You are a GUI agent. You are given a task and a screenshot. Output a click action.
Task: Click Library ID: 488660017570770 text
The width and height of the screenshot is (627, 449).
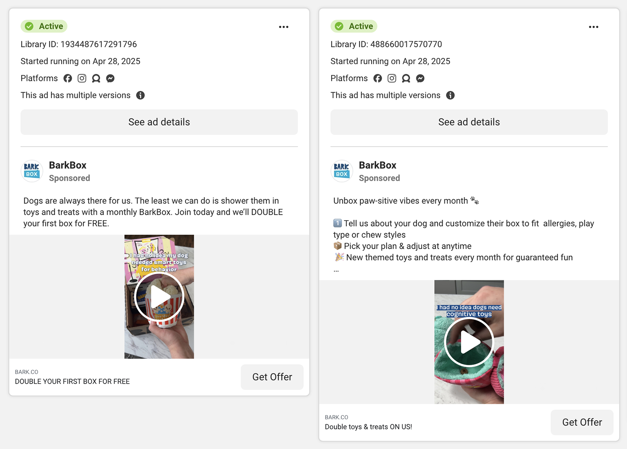coord(386,44)
